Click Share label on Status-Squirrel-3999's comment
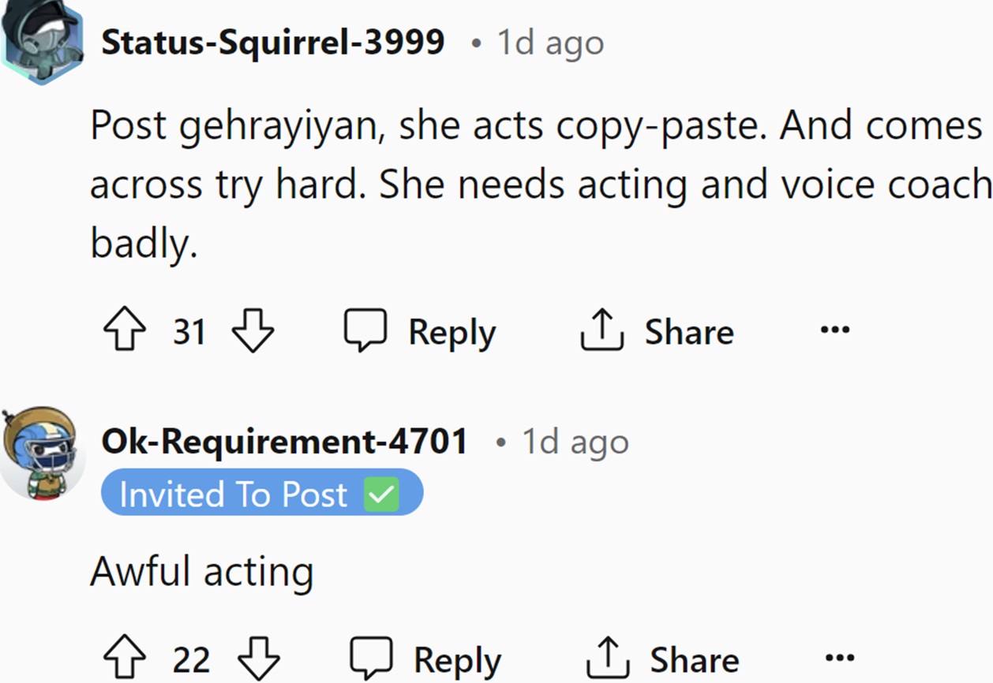Image resolution: width=993 pixels, height=683 pixels. [689, 332]
